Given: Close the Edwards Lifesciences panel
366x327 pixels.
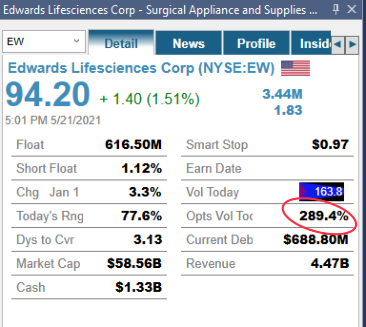Looking at the screenshot, I should coord(352,10).
